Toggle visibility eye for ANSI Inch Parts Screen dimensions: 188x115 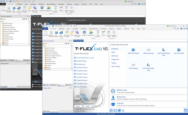pyautogui.click(x=71, y=48)
